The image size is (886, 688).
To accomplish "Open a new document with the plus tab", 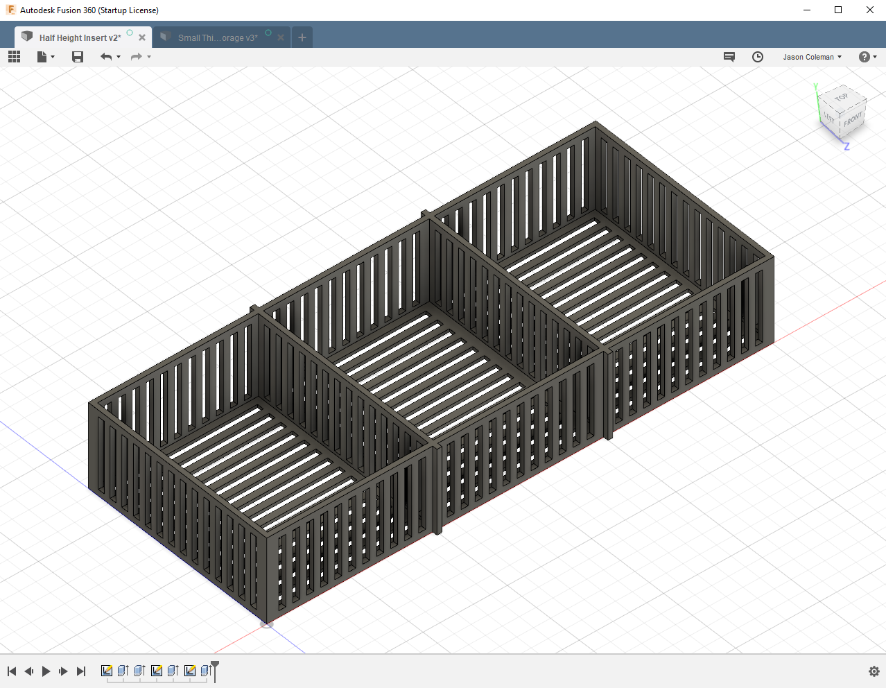I will (302, 37).
